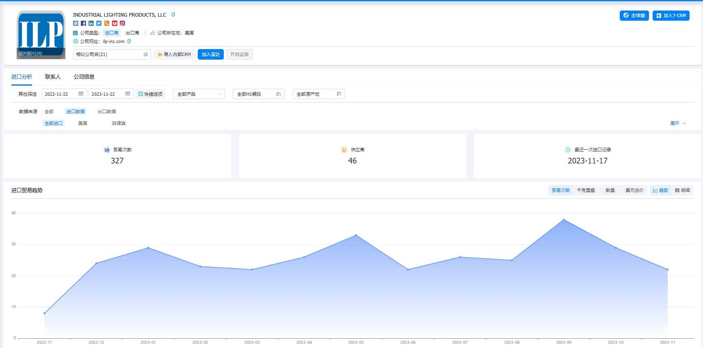Select the 全部进口 filter

[54, 123]
